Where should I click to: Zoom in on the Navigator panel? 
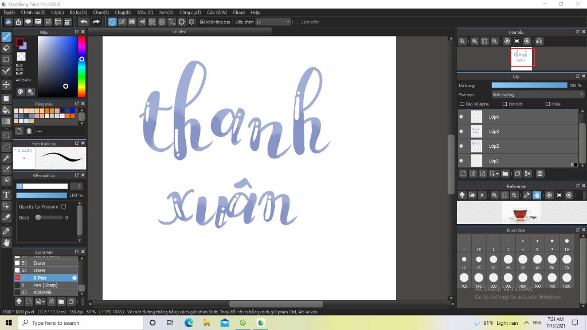pos(474,41)
